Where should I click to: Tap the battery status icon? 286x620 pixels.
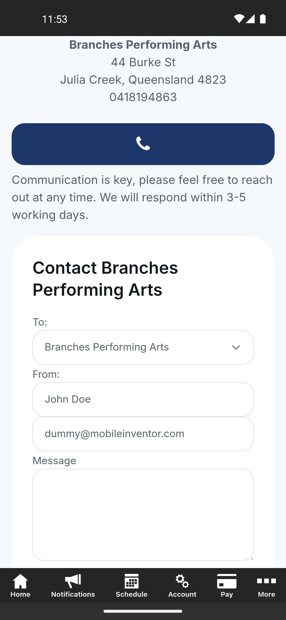pos(263,19)
